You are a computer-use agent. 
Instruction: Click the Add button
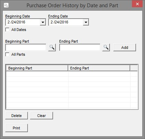click(x=125, y=47)
